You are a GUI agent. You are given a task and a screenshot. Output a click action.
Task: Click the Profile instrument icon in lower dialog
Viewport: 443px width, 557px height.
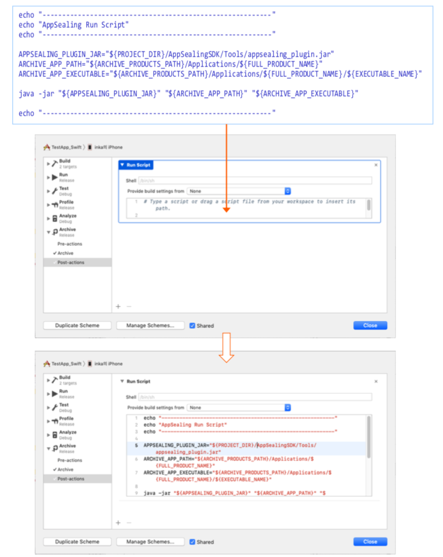click(54, 420)
